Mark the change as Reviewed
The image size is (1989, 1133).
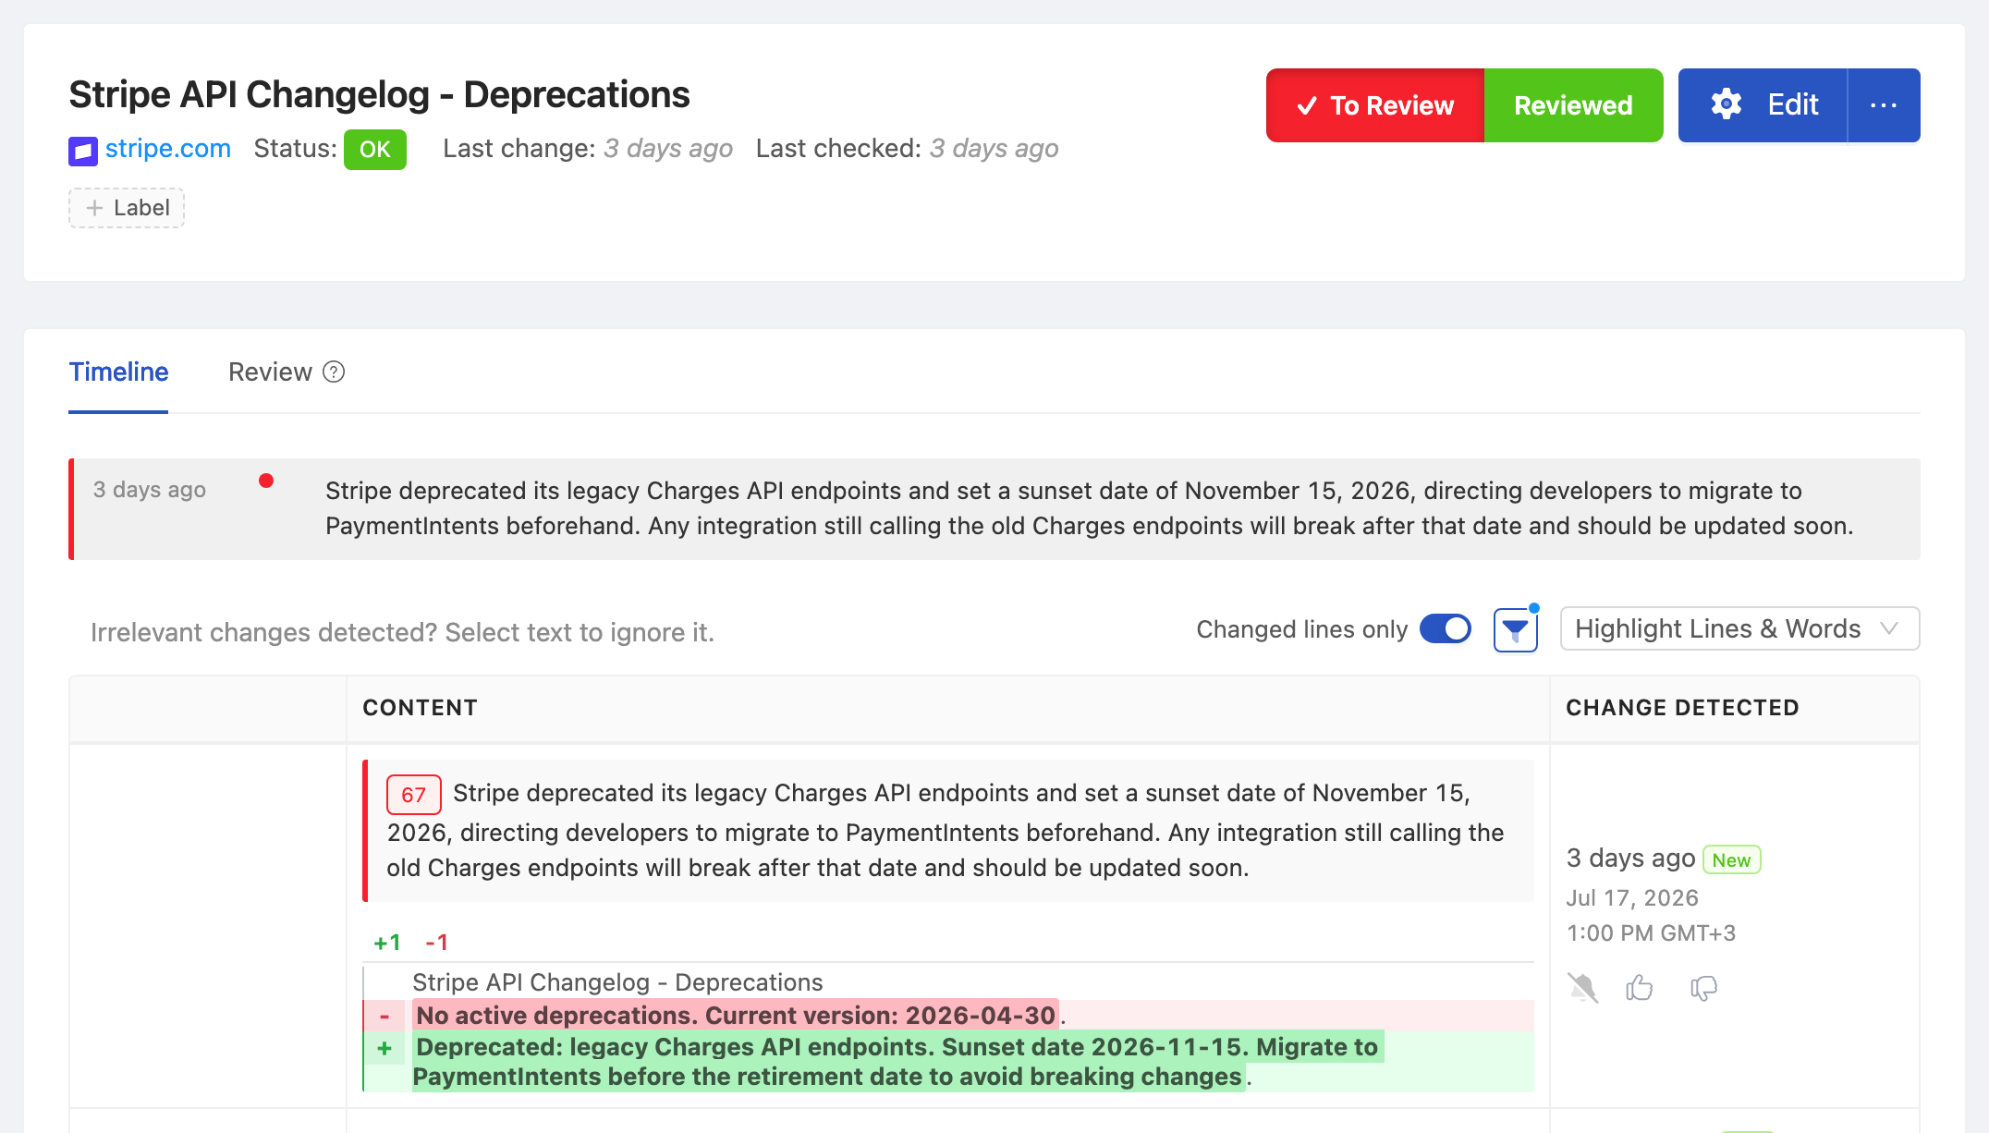(x=1573, y=105)
